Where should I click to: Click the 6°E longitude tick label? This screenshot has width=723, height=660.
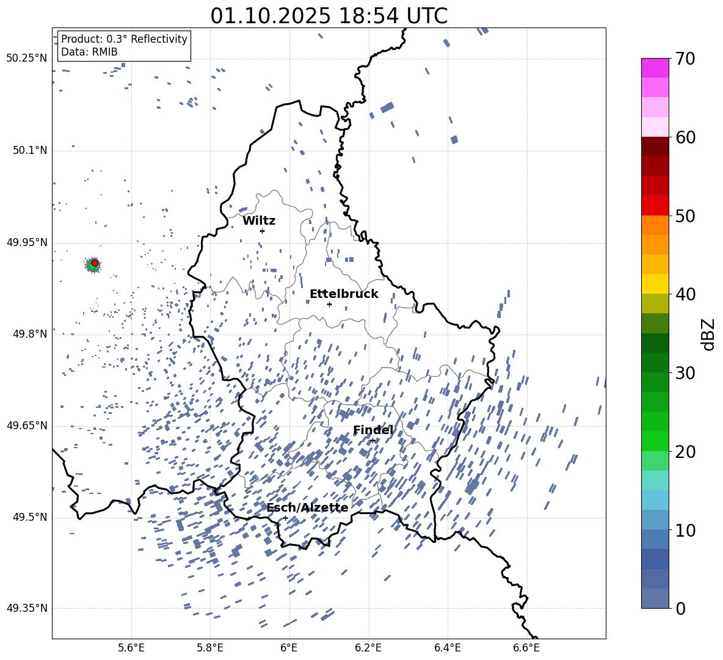pyautogui.click(x=289, y=648)
